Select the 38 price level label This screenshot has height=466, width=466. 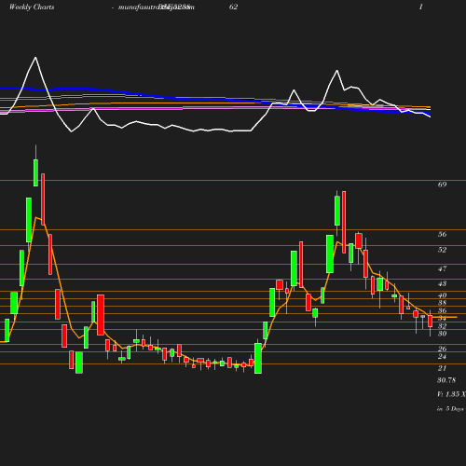click(442, 303)
